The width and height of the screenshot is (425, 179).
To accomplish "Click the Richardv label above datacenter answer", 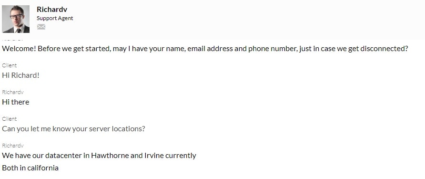I will [x=13, y=146].
